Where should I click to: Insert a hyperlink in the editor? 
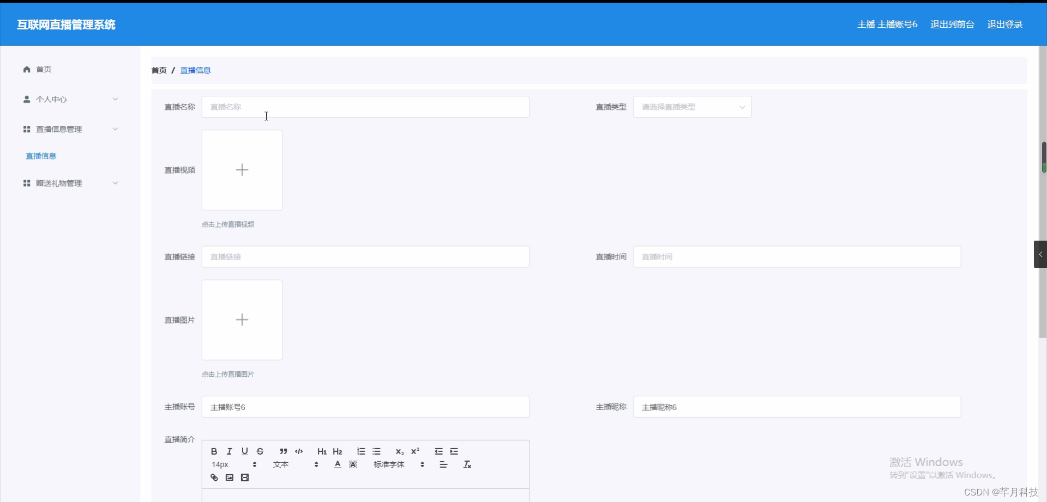[x=214, y=477]
